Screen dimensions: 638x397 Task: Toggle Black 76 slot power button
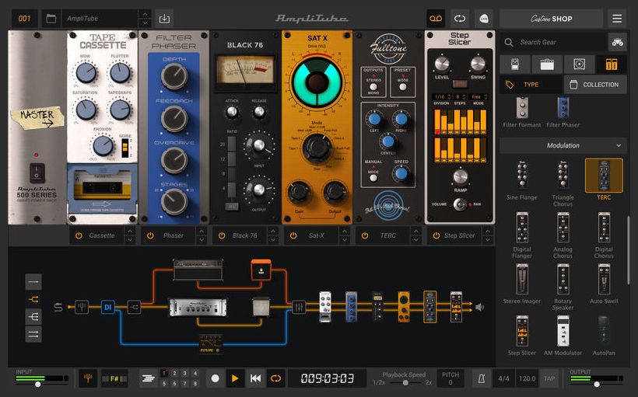coord(222,235)
